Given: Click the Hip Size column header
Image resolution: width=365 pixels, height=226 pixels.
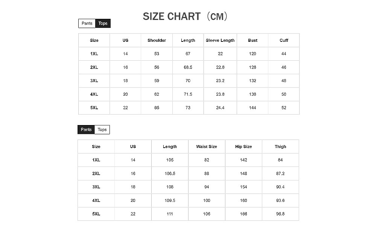Looking at the screenshot, I should (x=243, y=147).
